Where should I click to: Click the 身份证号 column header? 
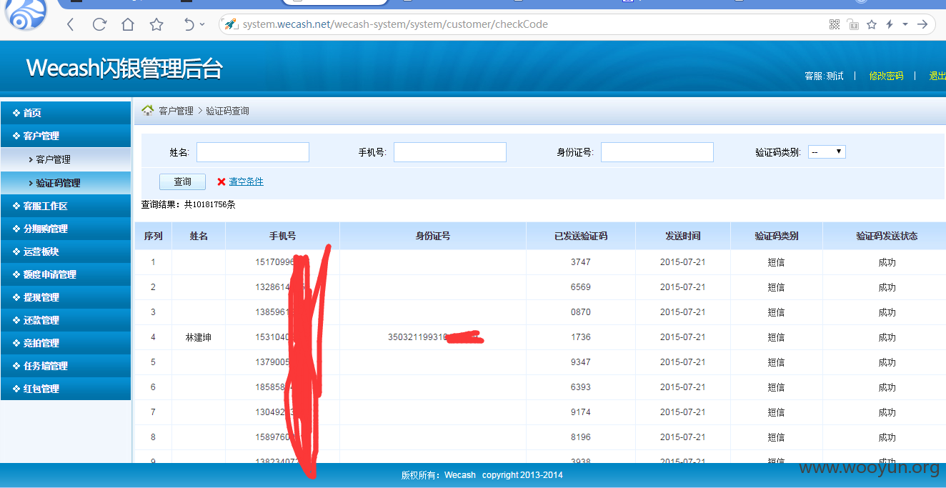(x=433, y=236)
